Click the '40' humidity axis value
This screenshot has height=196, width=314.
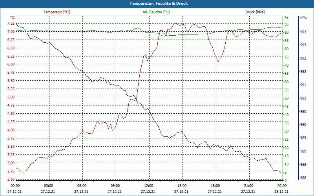287,115
